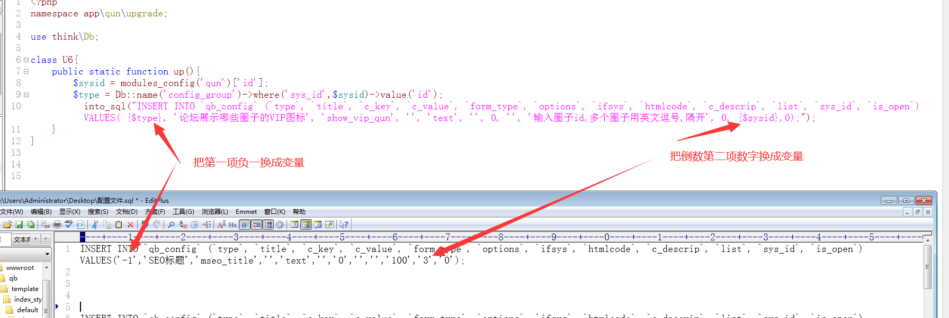Click the Save (floppy disk) icon

19,225
